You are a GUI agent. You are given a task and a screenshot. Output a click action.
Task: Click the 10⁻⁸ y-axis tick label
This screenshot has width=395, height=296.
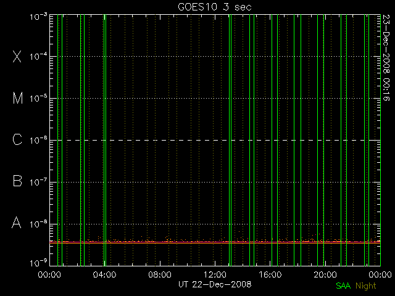tap(38, 224)
